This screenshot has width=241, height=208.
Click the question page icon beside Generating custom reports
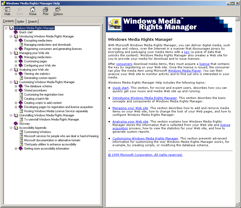[21, 78]
